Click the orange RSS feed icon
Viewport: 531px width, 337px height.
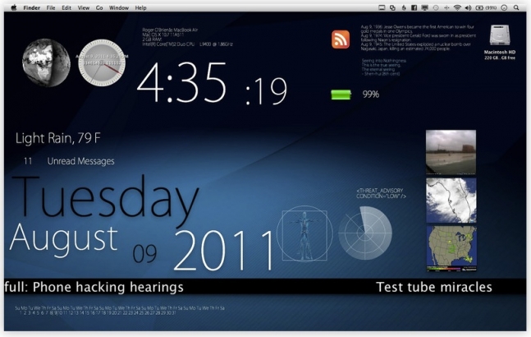click(x=341, y=39)
